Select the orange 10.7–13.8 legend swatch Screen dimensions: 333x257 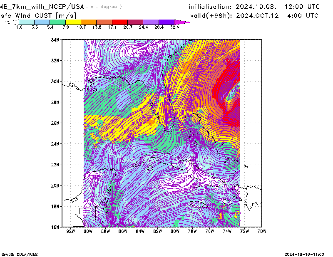tap(89, 22)
